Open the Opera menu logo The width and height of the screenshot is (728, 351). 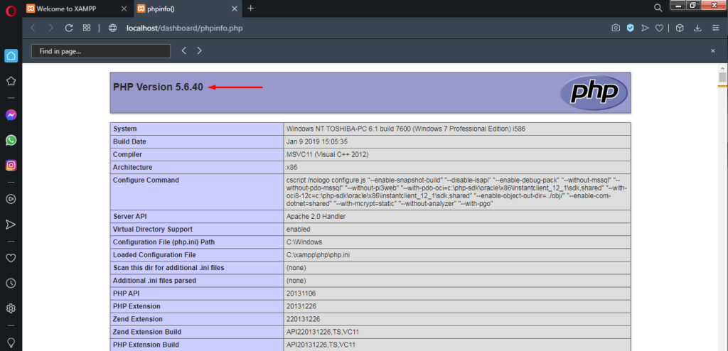[x=11, y=11]
